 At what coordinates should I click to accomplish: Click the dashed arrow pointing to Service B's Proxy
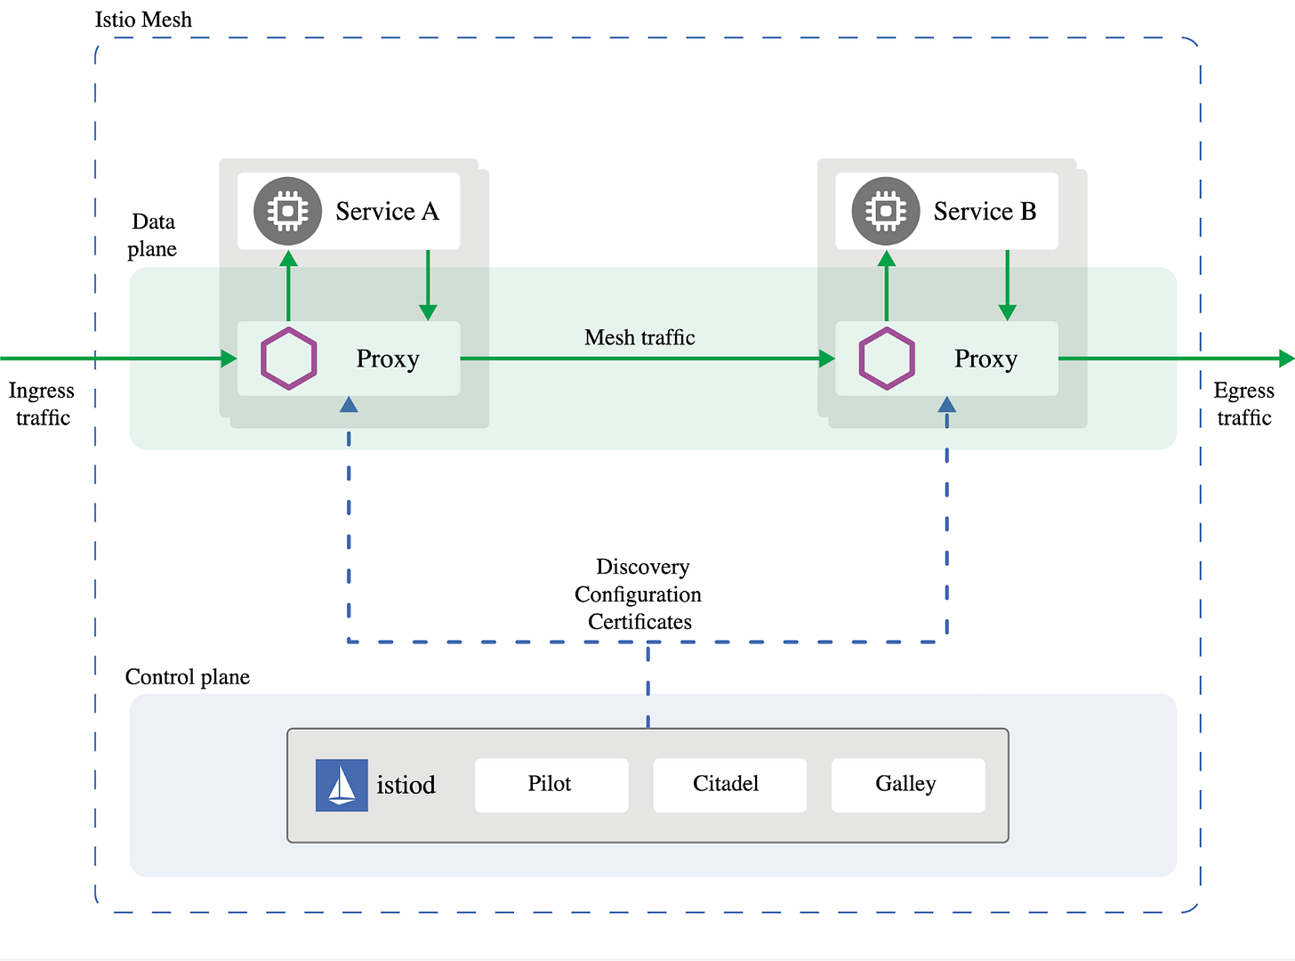click(947, 409)
